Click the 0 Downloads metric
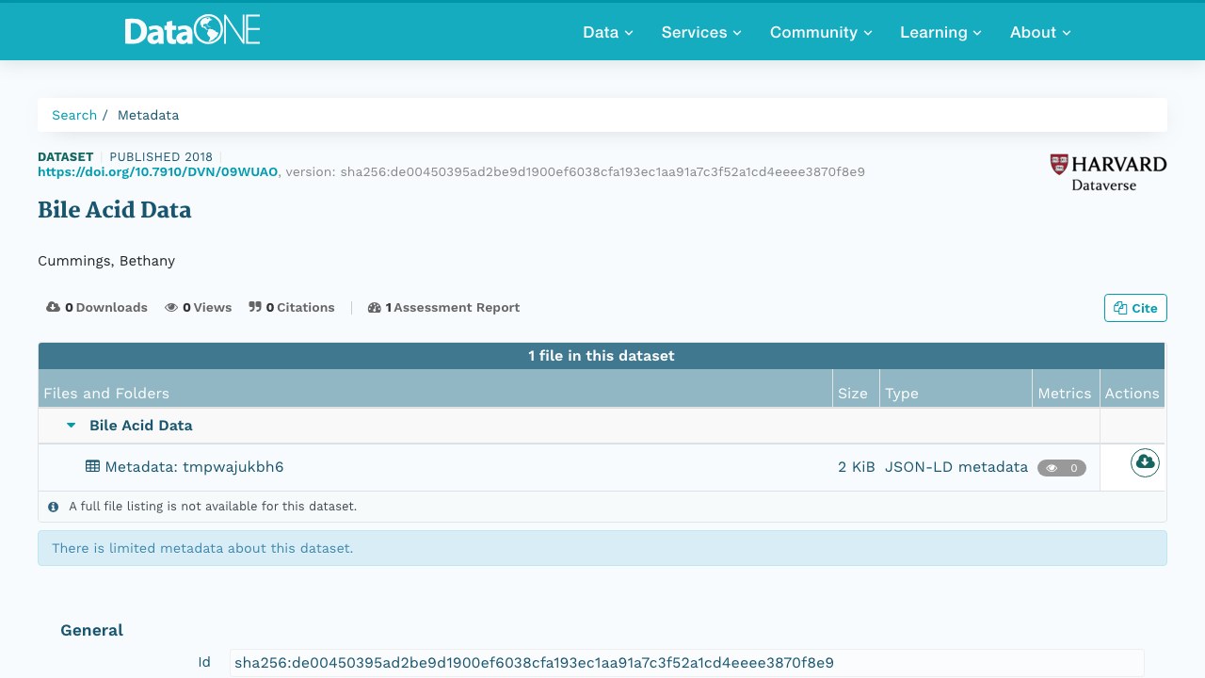The width and height of the screenshot is (1205, 678). [97, 308]
